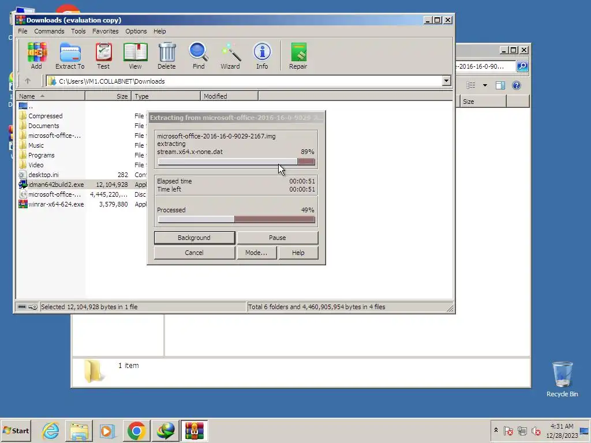Click Explorer window Size column header
Viewport: 591px width, 443px height.
tap(483, 102)
